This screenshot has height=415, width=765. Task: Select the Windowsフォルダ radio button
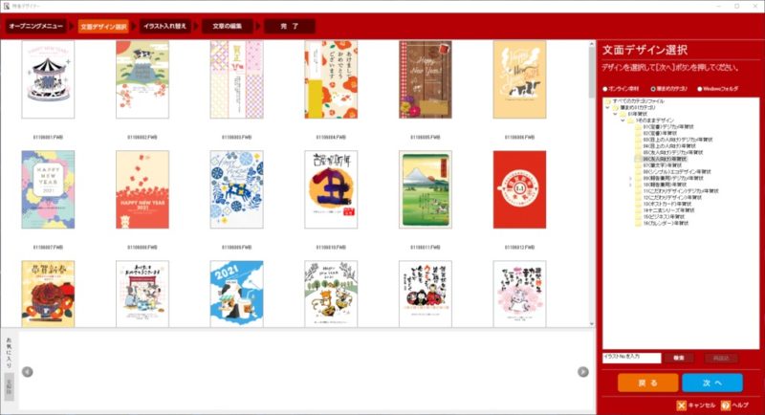(700, 89)
